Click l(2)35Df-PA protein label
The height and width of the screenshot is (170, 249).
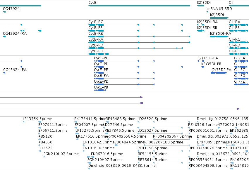pos(221,70)
